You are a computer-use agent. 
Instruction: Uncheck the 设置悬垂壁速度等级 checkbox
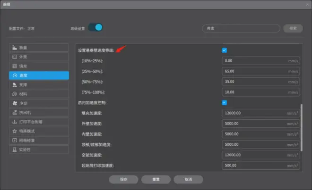coord(224,50)
